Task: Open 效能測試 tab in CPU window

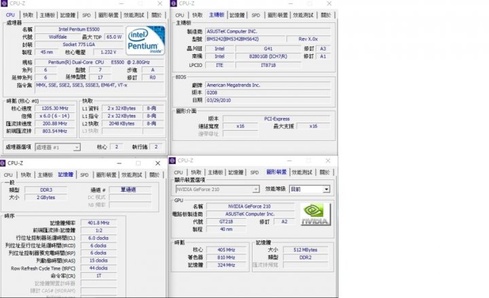Action: click(x=134, y=15)
